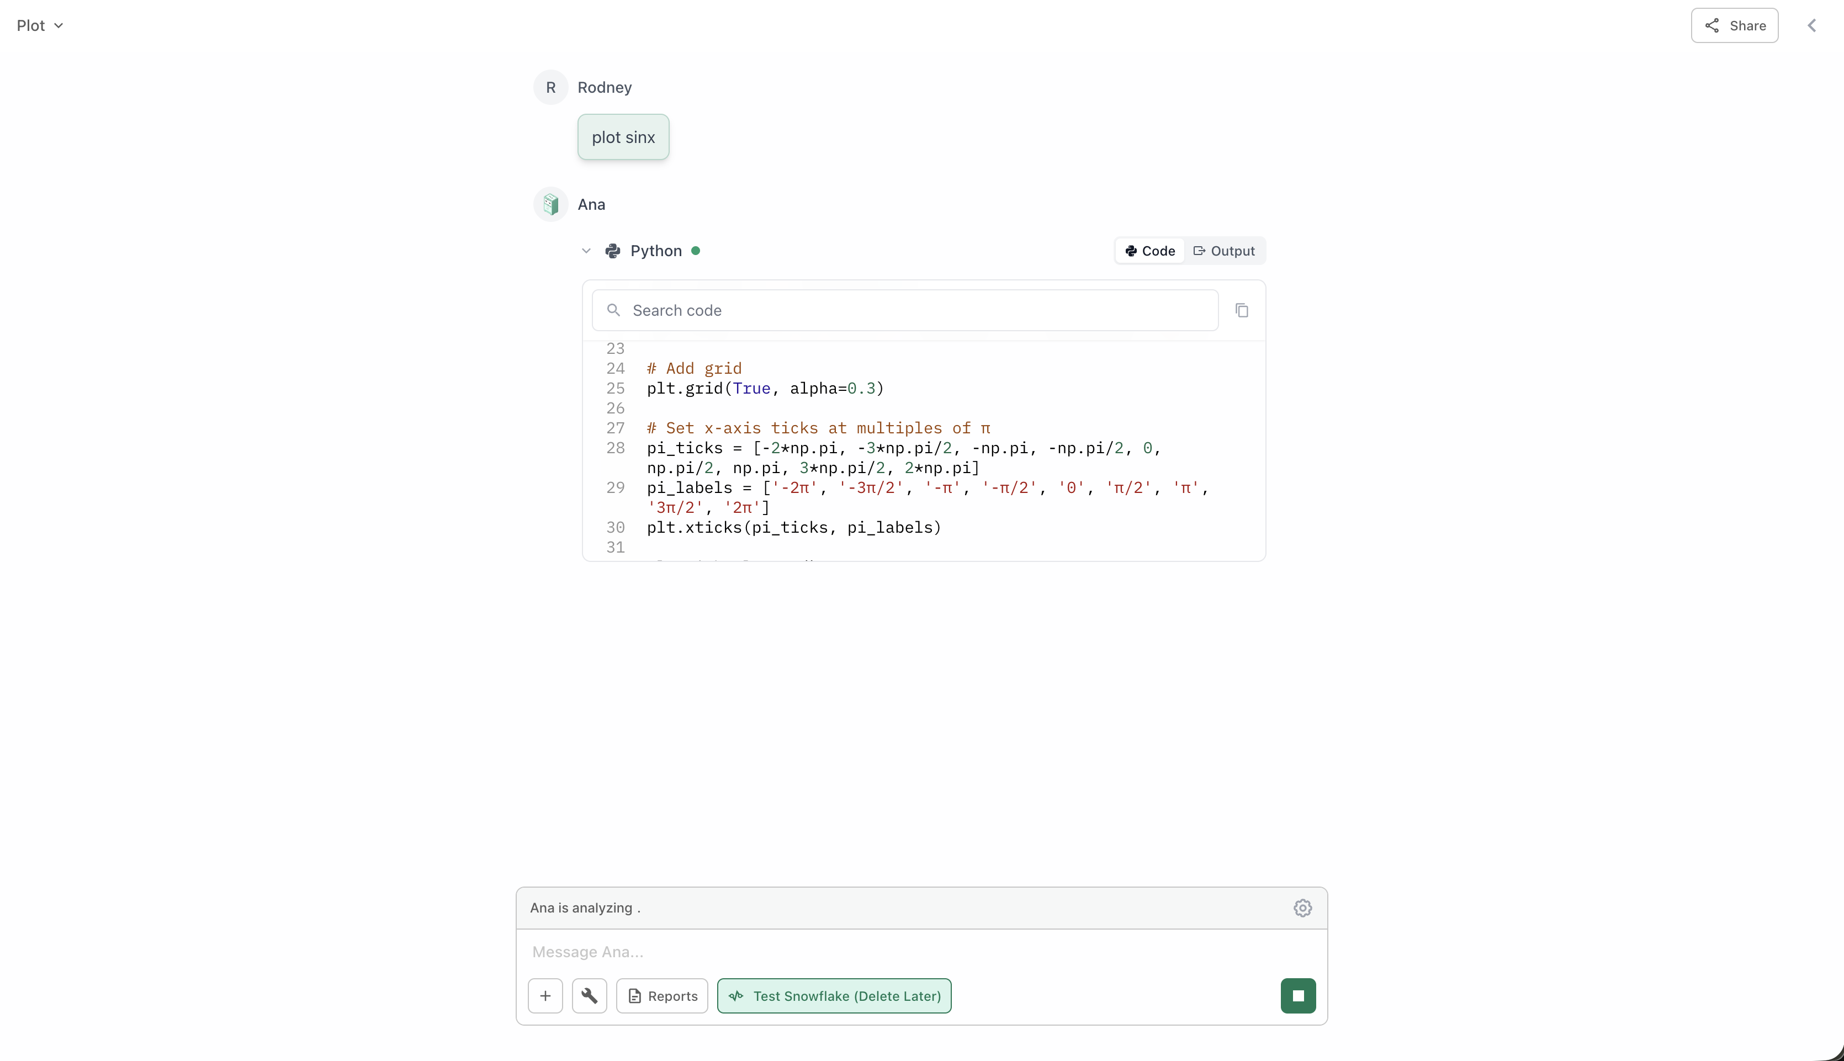Image resolution: width=1844 pixels, height=1061 pixels.
Task: Click the activity icon inside Test Snowflake button
Action: click(736, 995)
